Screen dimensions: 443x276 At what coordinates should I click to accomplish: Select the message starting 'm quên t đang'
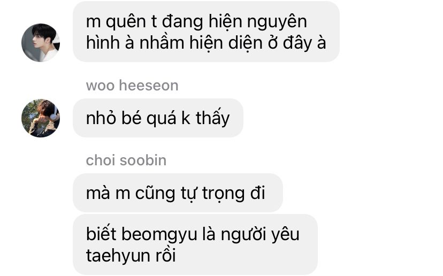tap(206, 32)
